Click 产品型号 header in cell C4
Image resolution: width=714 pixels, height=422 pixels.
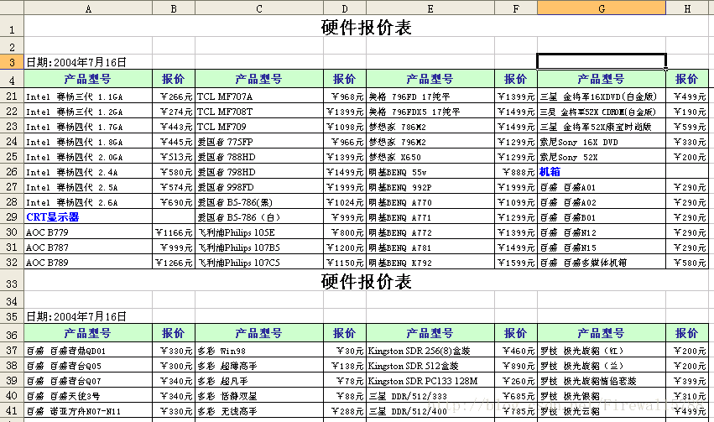[259, 79]
